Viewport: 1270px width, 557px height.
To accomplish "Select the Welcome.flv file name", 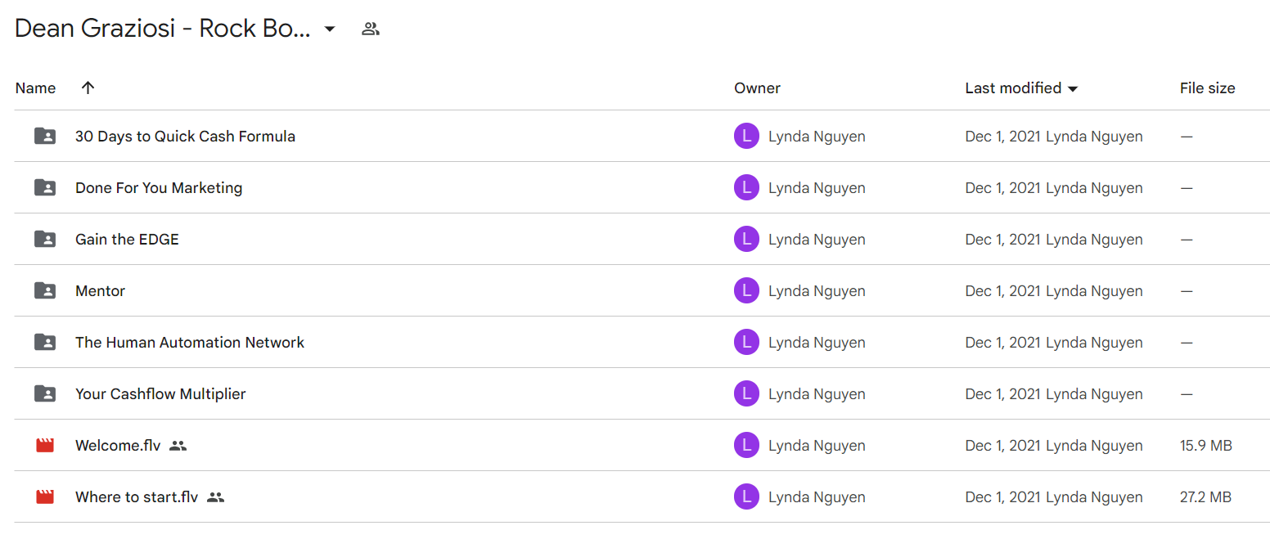I will click(x=118, y=446).
